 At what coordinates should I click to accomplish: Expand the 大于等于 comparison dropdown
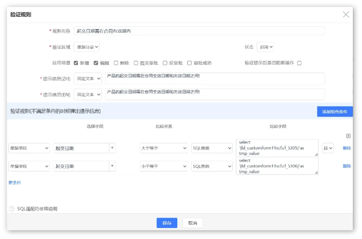click(x=164, y=148)
